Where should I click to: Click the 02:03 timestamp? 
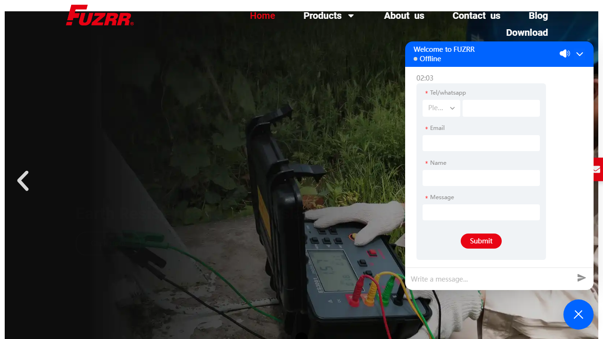[425, 78]
